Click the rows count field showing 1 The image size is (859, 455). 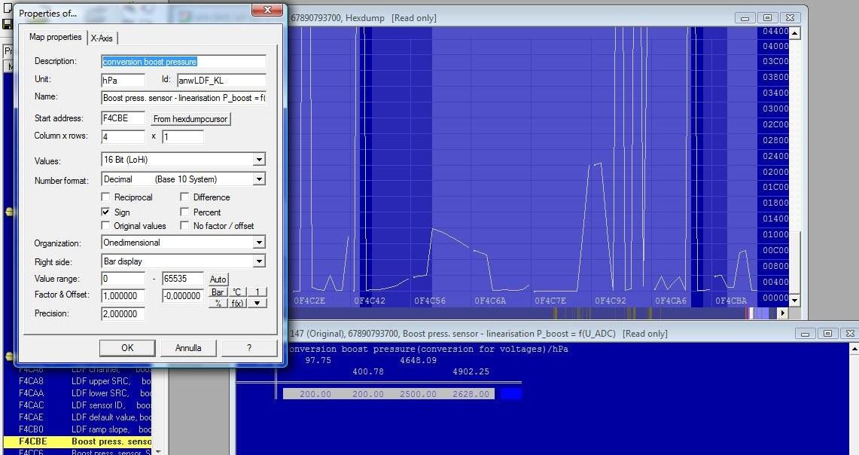[183, 136]
